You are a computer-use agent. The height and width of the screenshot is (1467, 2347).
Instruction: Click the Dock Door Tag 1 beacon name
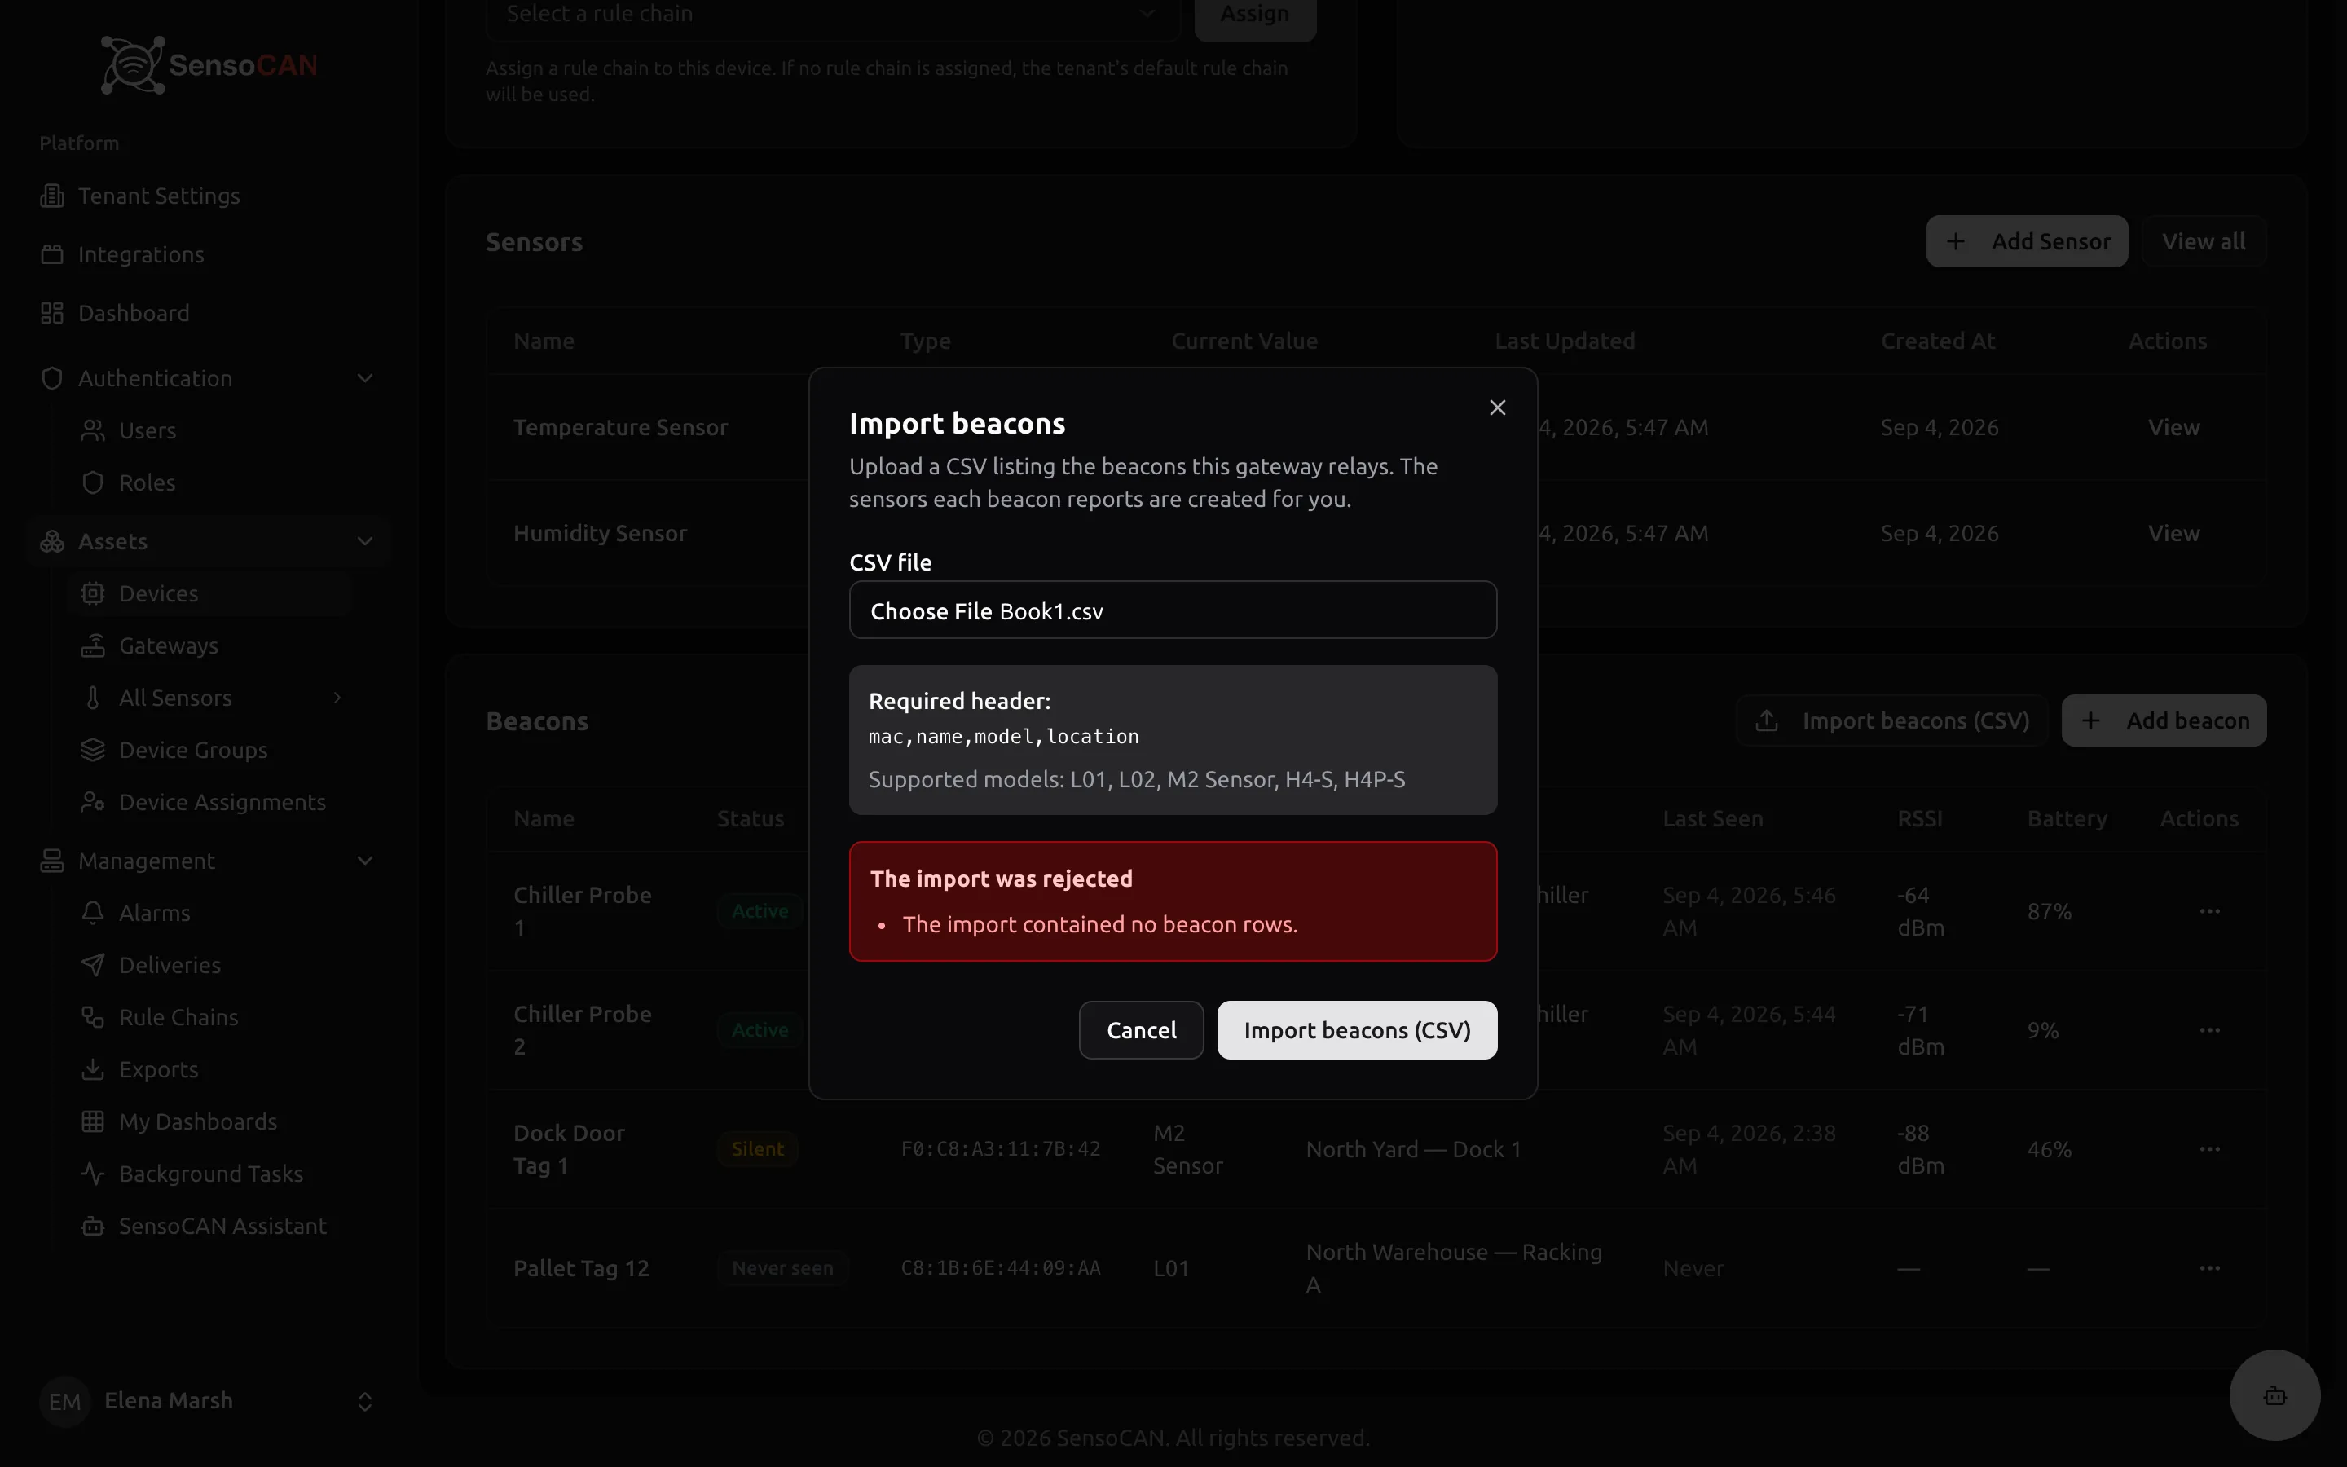pos(570,1149)
